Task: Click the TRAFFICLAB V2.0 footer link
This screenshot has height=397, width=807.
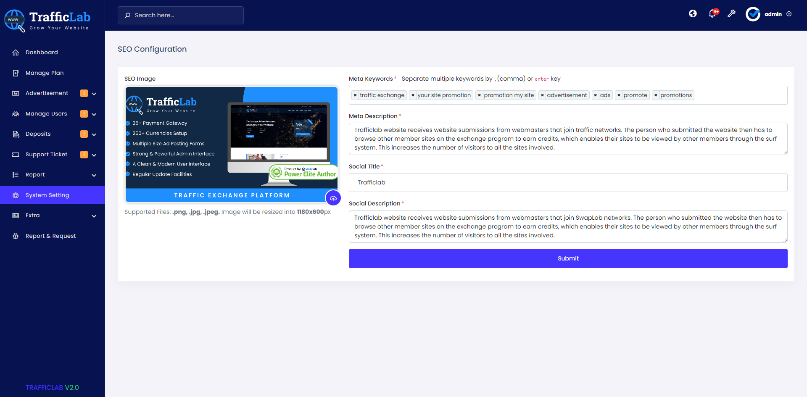Action: click(52, 387)
